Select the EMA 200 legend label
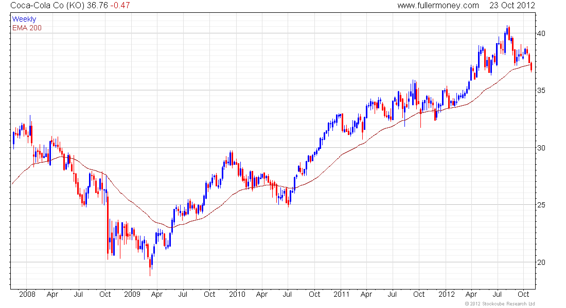Viewport: 566px width, 308px height. (x=27, y=28)
